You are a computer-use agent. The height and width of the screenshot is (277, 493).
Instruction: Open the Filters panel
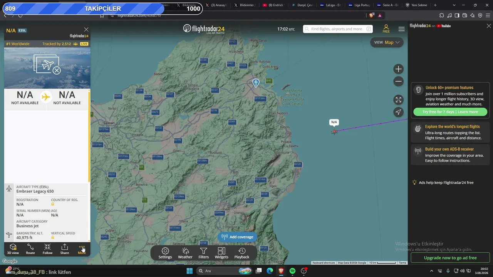click(x=204, y=253)
